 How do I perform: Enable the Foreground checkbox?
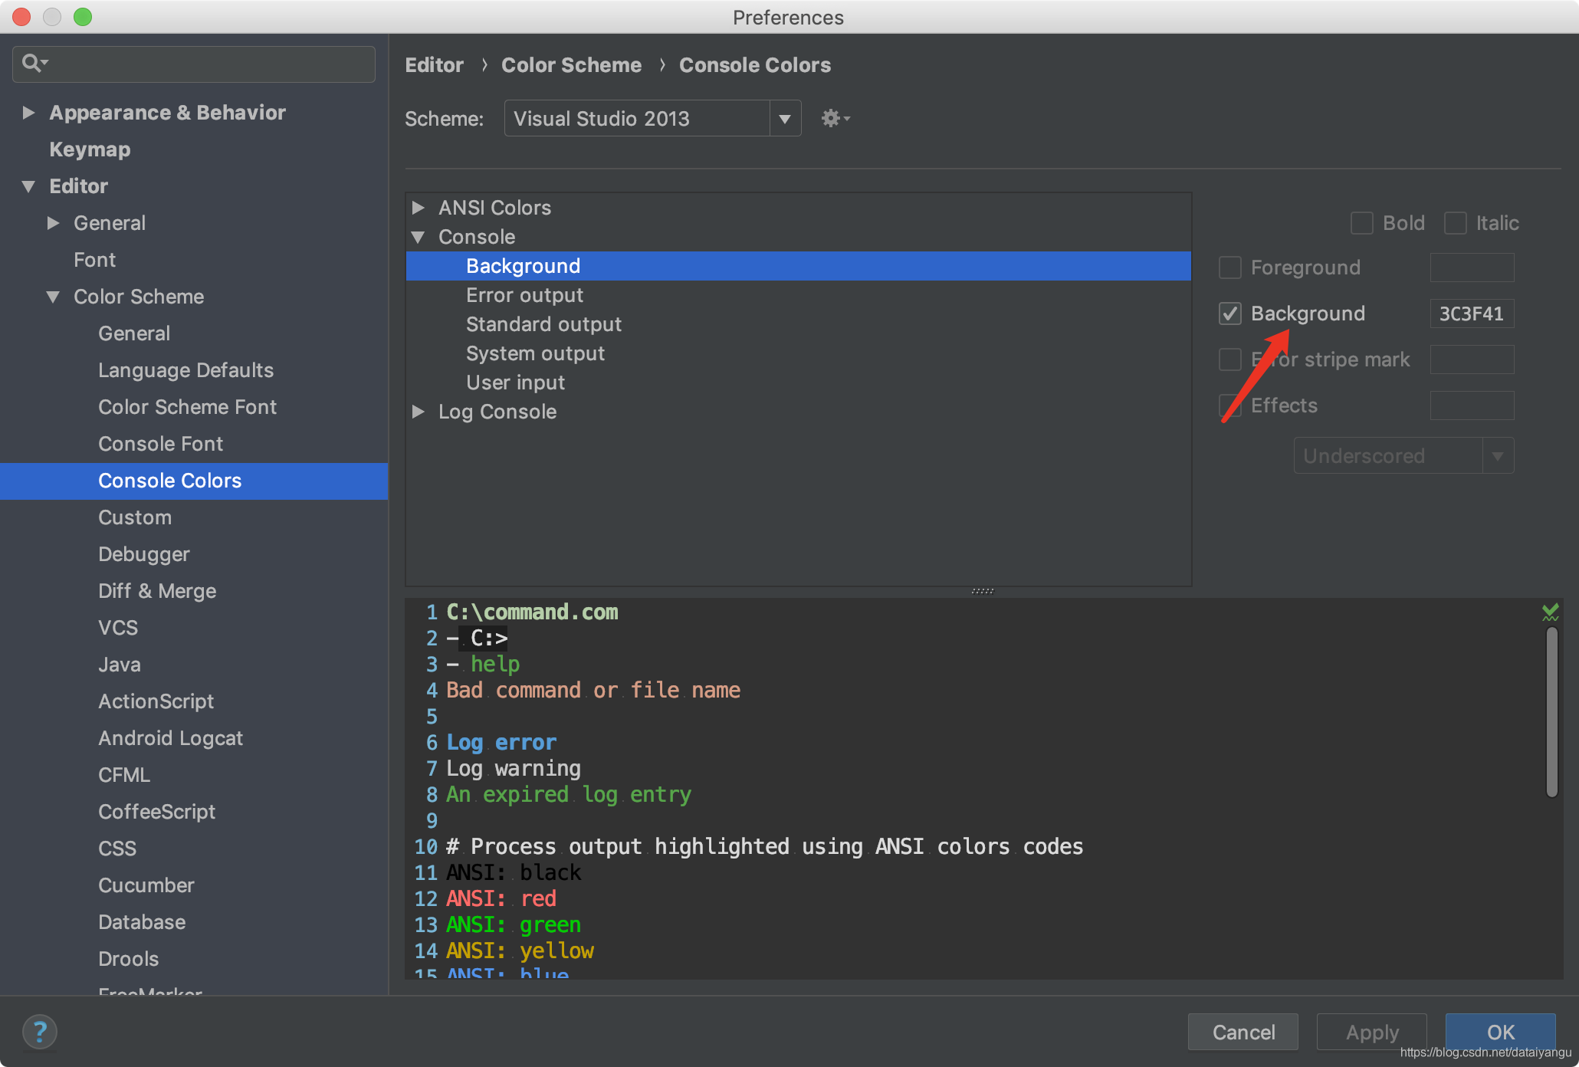[1230, 268]
